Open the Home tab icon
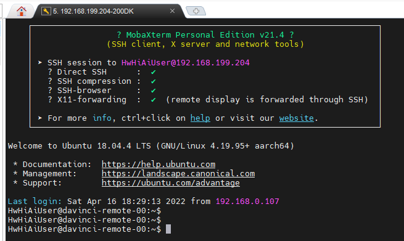The image size is (404, 241). click(22, 11)
